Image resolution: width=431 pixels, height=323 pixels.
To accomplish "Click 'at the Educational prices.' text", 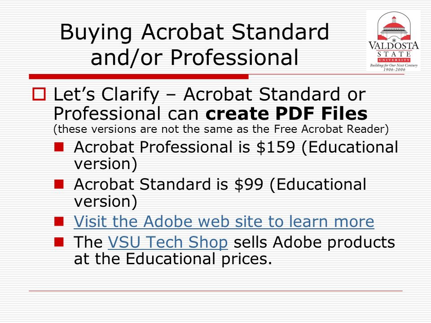I will pos(173,259).
